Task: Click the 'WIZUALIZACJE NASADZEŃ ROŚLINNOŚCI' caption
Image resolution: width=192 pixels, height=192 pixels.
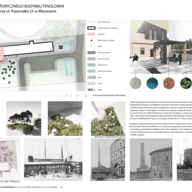Action: point(110,137)
